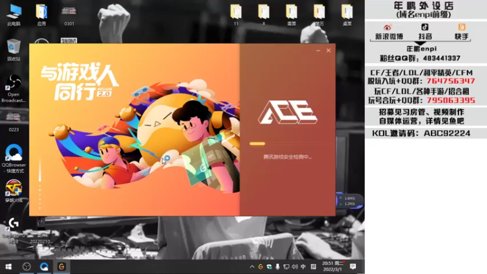
Task: Click the 与游戏人同行 WeGame 2.0 title
Action: (x=80, y=82)
